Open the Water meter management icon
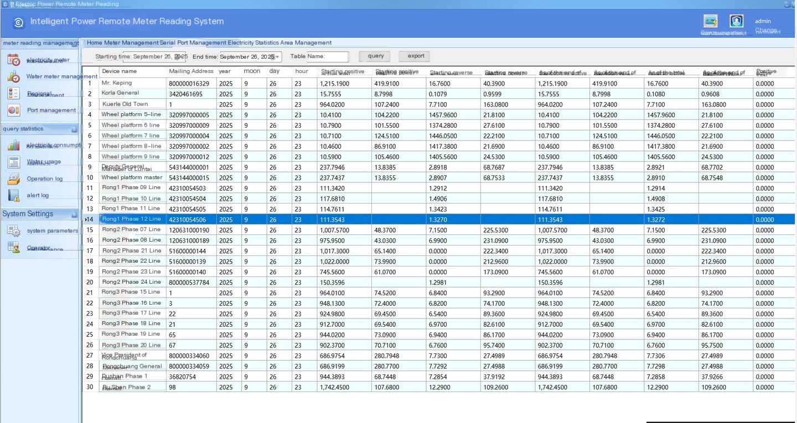Image resolution: width=797 pixels, height=423 pixels. (x=14, y=77)
